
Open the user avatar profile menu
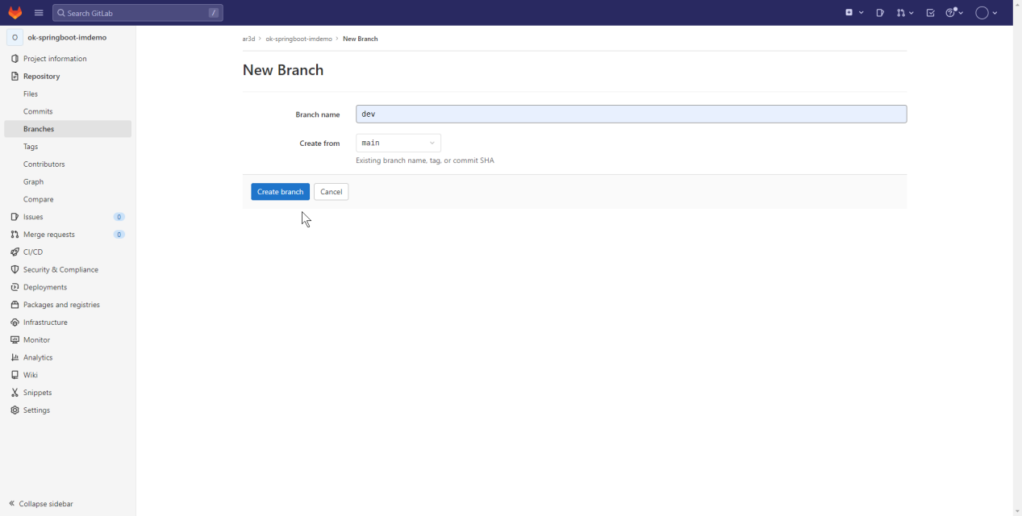click(987, 13)
